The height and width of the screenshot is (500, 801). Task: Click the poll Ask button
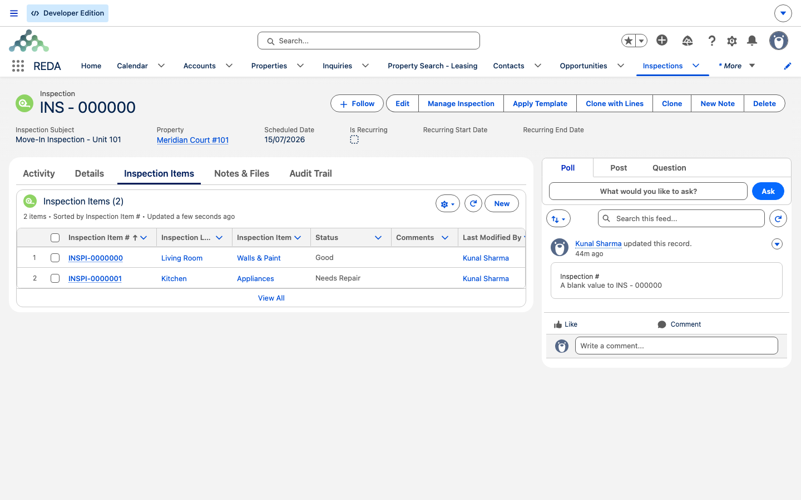pyautogui.click(x=768, y=191)
